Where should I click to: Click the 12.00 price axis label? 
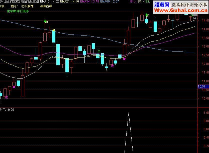coord(205,64)
